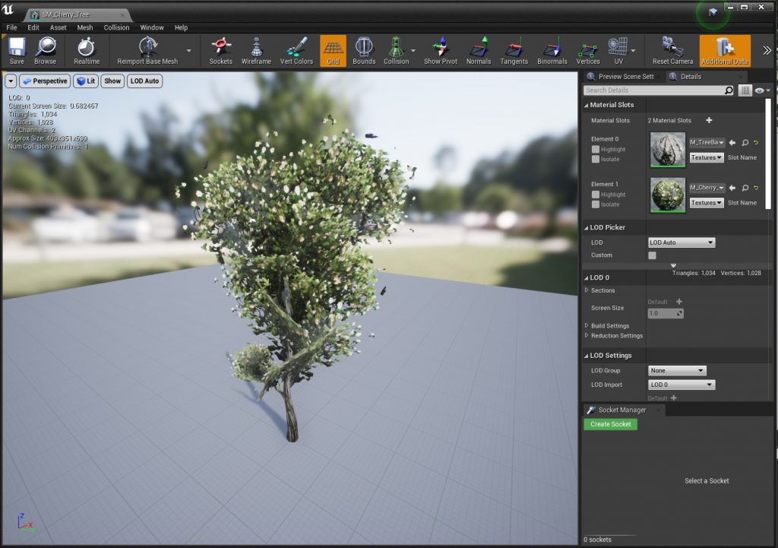The height and width of the screenshot is (548, 778).
Task: Enable the Custom LOD checkbox
Action: 652,255
